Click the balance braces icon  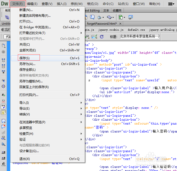pos(3,86)
